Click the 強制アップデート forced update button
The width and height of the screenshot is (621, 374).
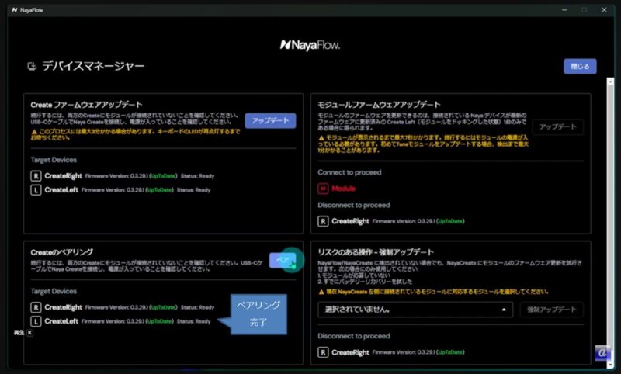click(x=551, y=309)
